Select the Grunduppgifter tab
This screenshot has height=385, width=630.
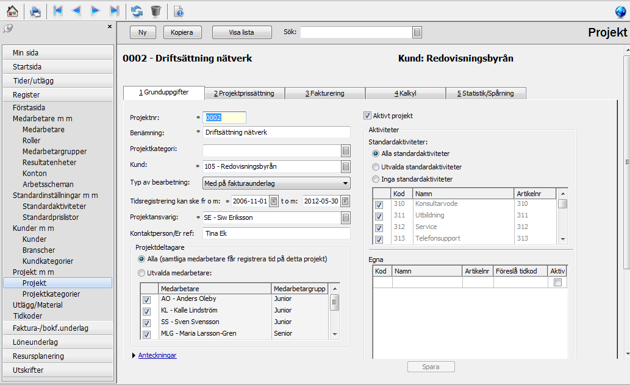[x=164, y=93]
